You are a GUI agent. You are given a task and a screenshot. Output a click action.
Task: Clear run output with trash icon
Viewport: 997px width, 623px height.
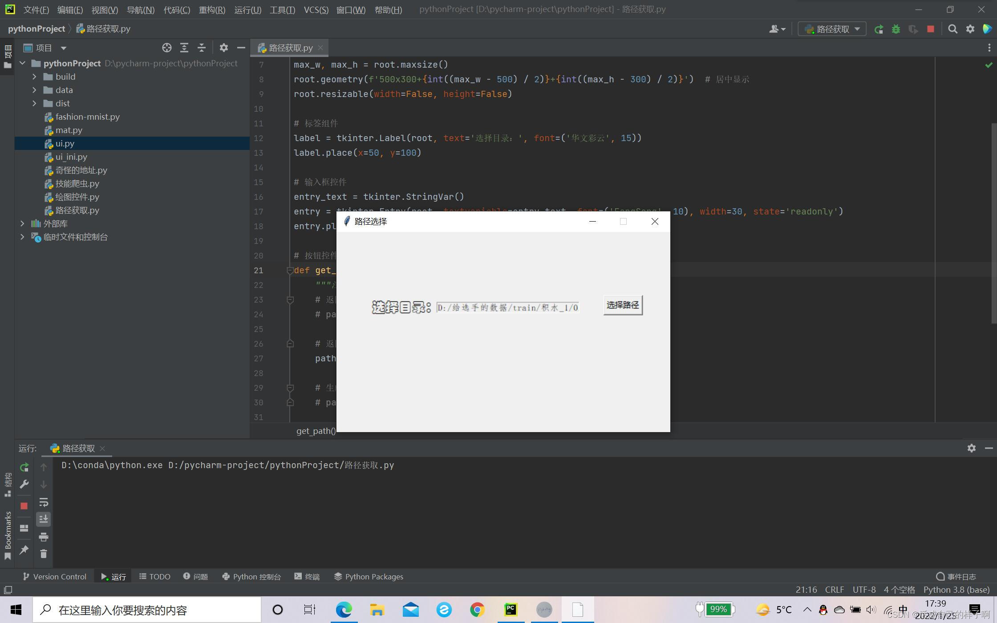click(x=43, y=554)
